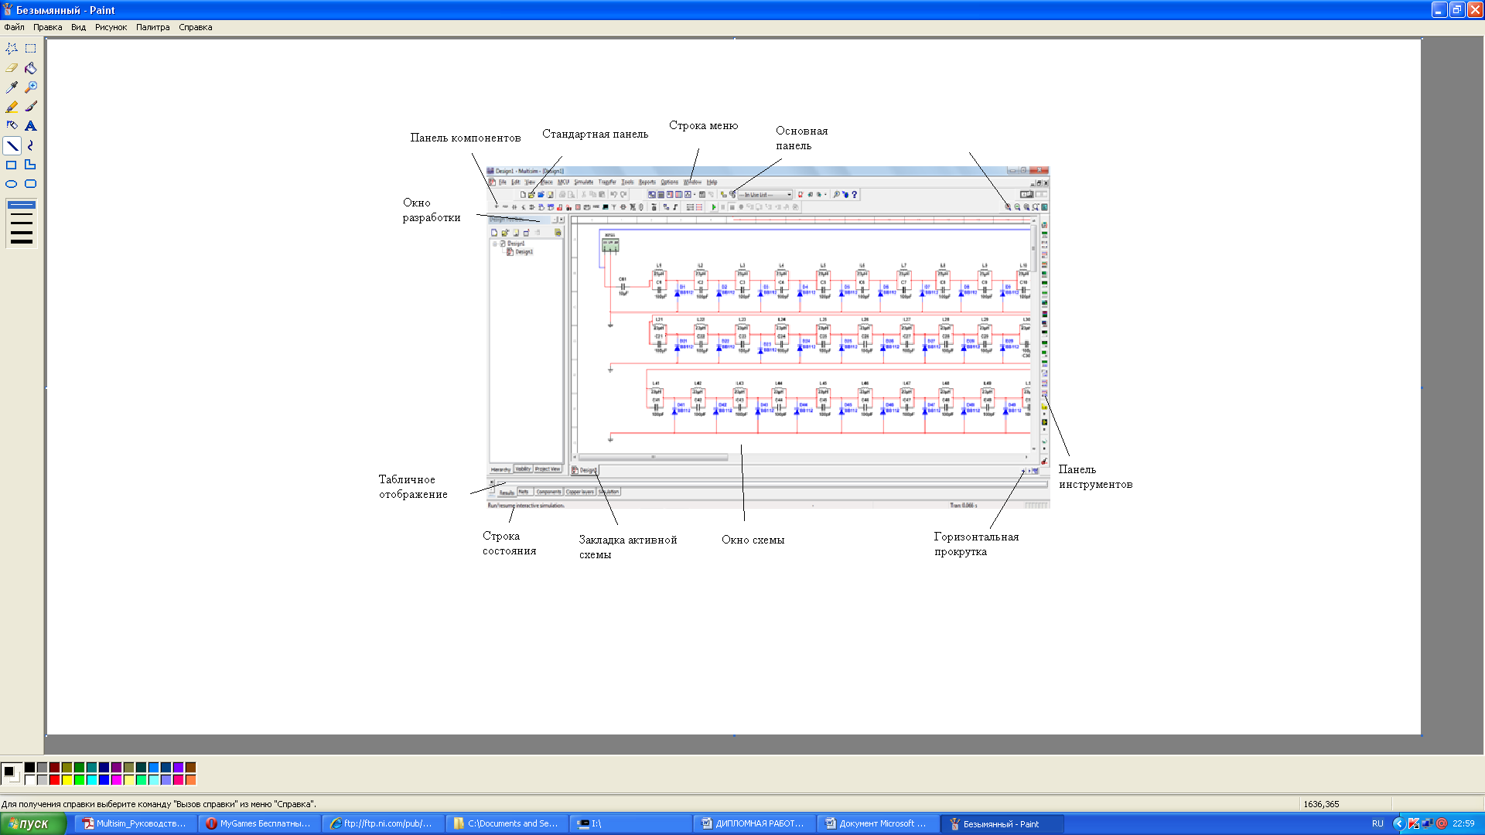1485x835 pixels.
Task: Pick the black color swatch
Action: (29, 768)
